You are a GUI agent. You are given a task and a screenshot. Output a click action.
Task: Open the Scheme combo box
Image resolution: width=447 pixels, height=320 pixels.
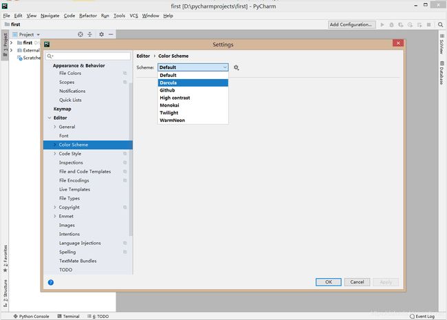[193, 67]
